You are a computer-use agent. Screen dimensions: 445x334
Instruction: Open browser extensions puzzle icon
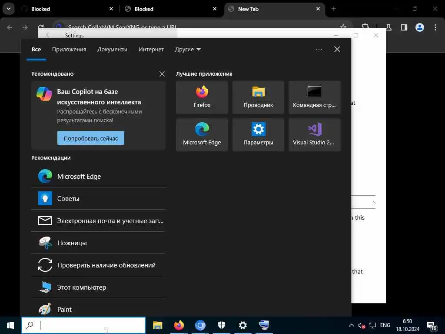tap(365, 26)
